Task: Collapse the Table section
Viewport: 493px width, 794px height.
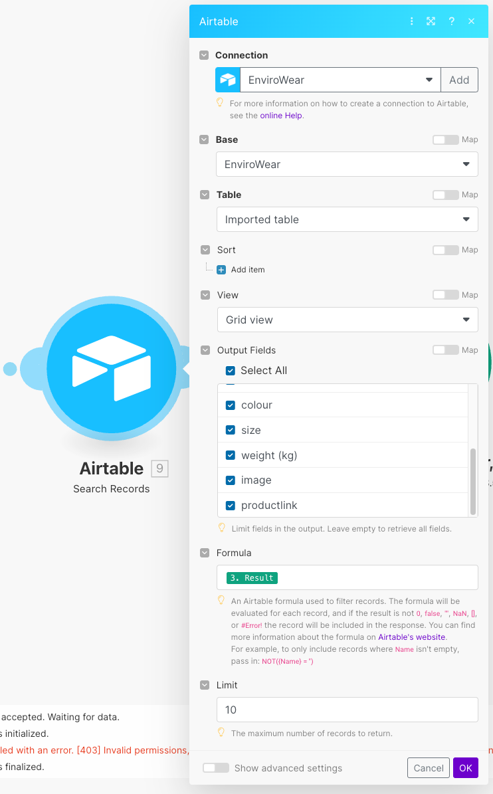Action: point(205,195)
